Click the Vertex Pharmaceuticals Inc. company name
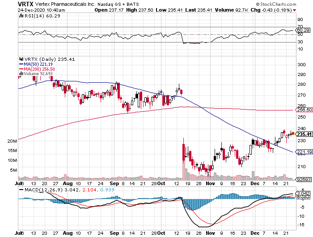The image size is (313, 237). [x=65, y=4]
